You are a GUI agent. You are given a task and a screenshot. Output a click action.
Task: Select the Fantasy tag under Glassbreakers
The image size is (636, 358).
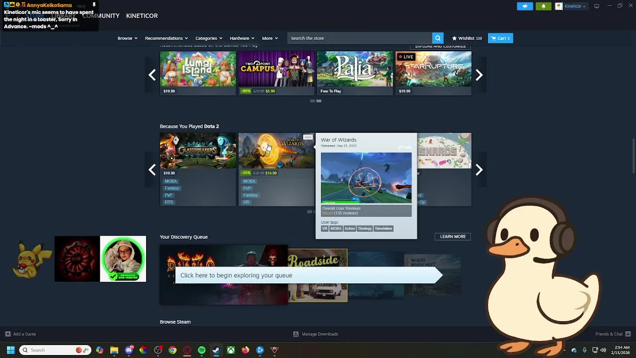[x=172, y=188]
